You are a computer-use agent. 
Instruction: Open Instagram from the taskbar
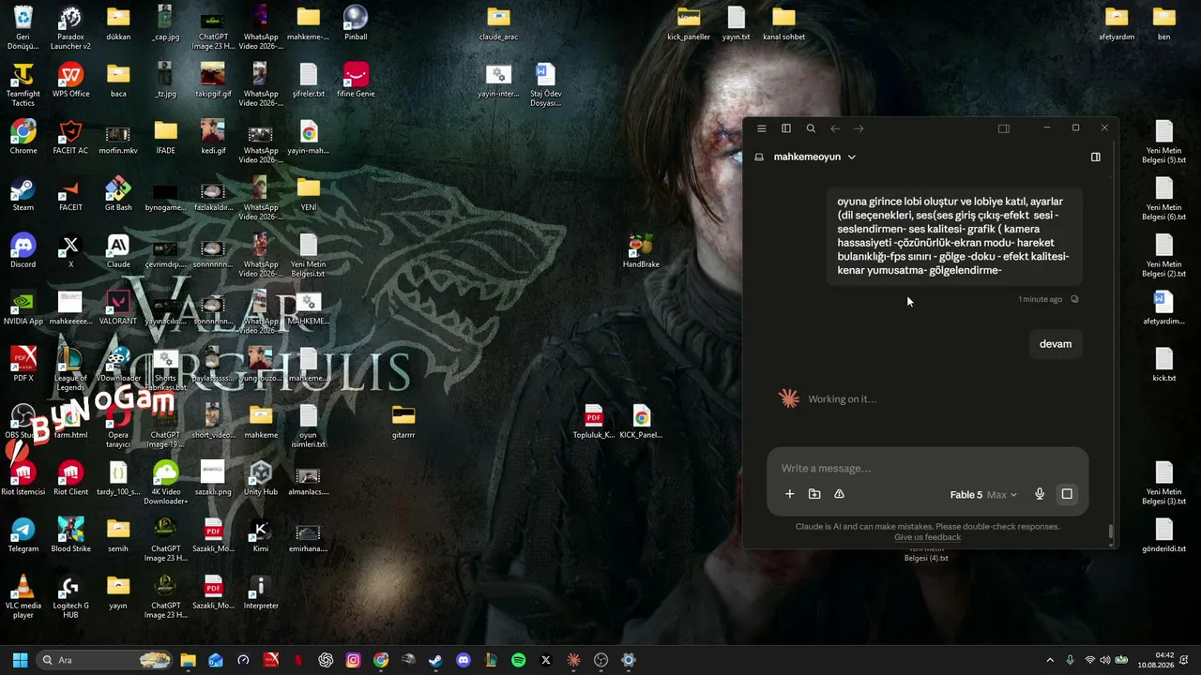pyautogui.click(x=353, y=660)
